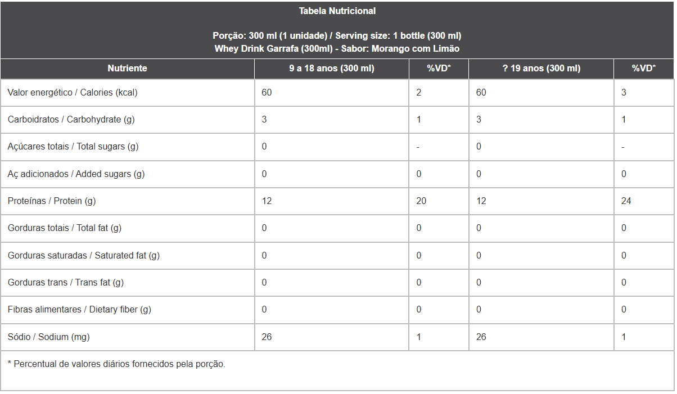Select the serving size Porção header line
This screenshot has width=677, height=394.
click(x=337, y=35)
